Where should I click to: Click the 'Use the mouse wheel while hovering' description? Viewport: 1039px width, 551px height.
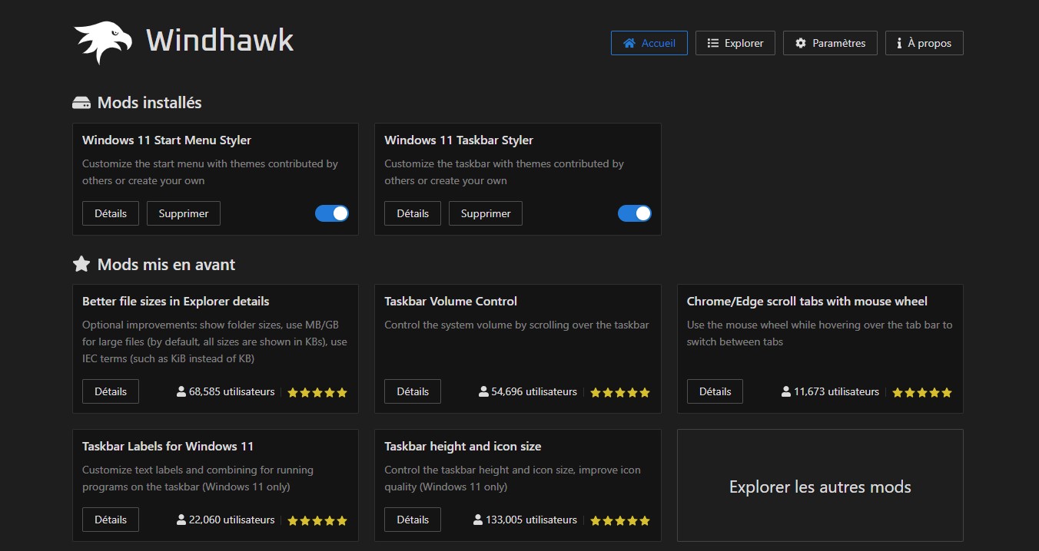click(820, 333)
